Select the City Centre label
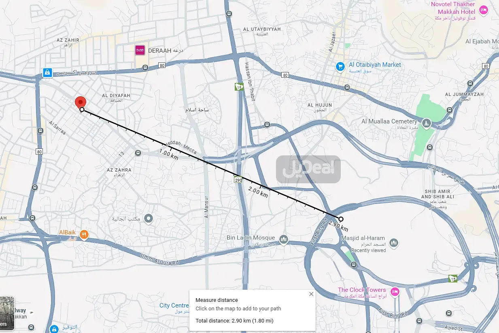The height and width of the screenshot is (333, 499). pos(174,305)
